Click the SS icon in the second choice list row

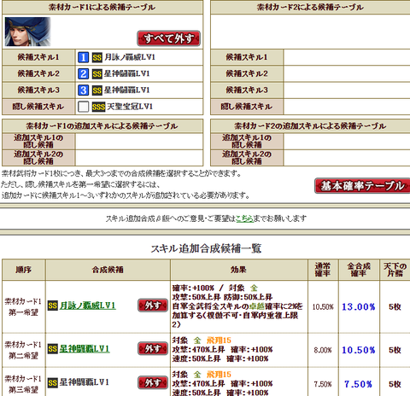click(53, 349)
